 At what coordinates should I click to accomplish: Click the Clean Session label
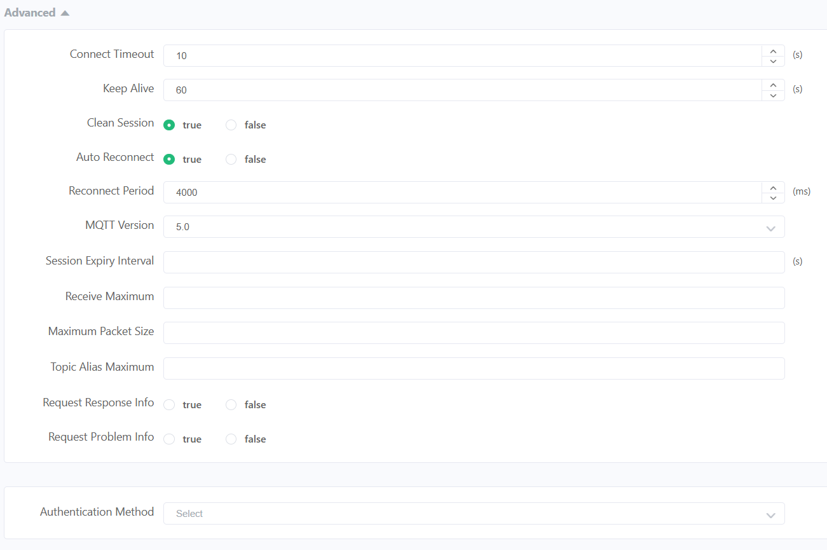tap(121, 123)
